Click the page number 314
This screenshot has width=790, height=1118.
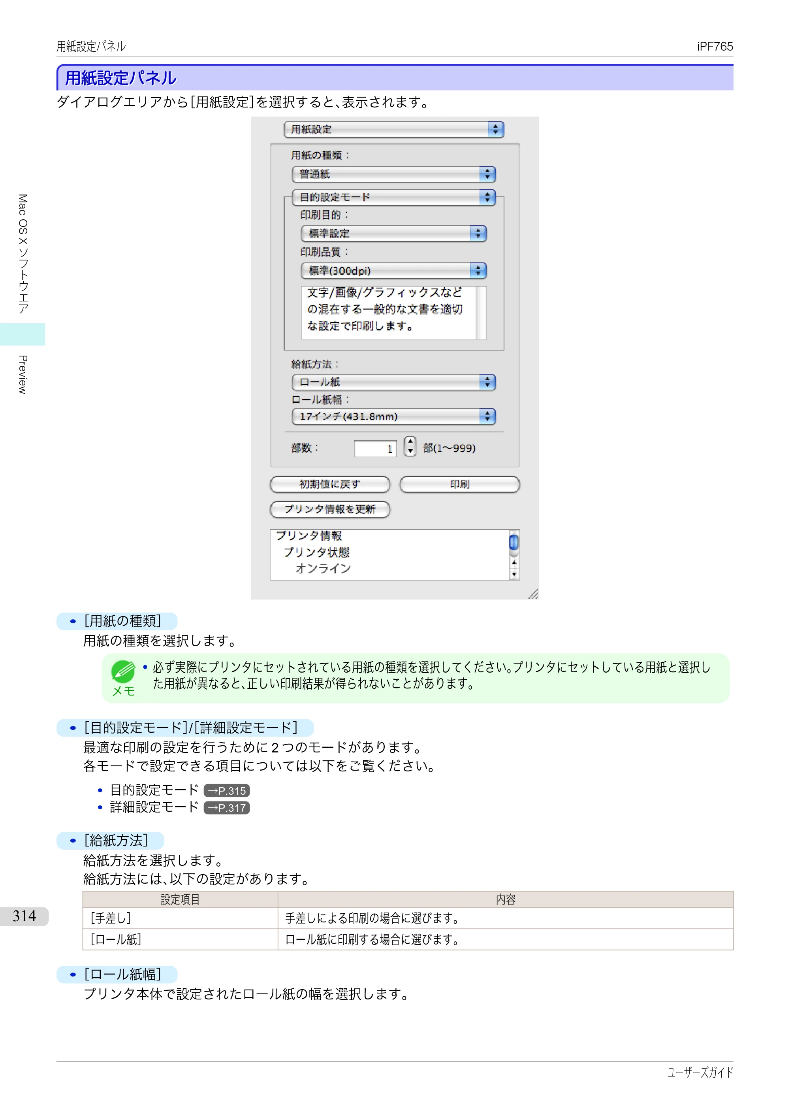(24, 916)
